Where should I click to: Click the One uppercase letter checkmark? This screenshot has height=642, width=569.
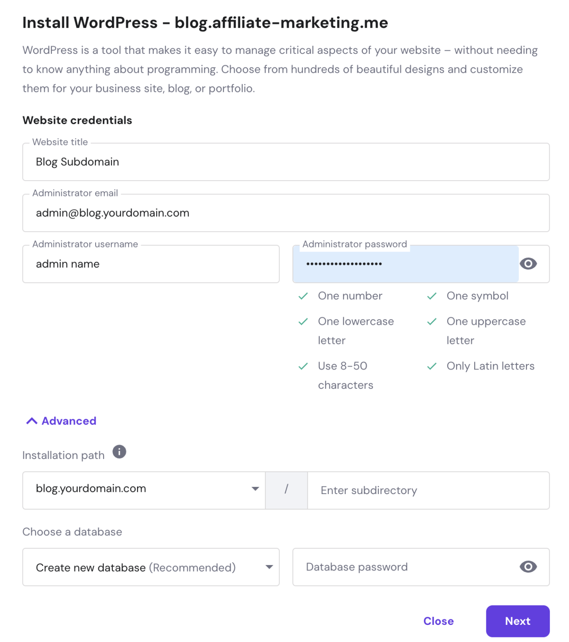[432, 321]
